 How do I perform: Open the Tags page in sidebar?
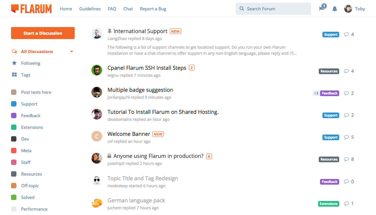(x=26, y=75)
